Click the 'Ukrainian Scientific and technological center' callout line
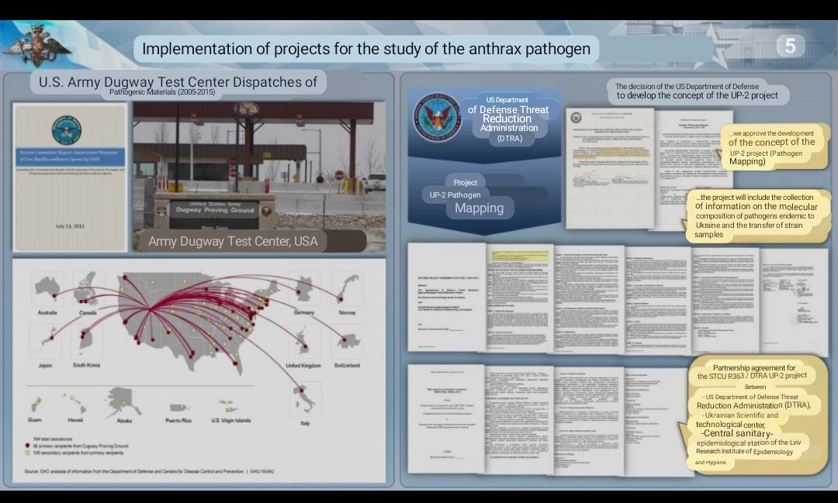The width and height of the screenshot is (838, 503). coord(737,420)
